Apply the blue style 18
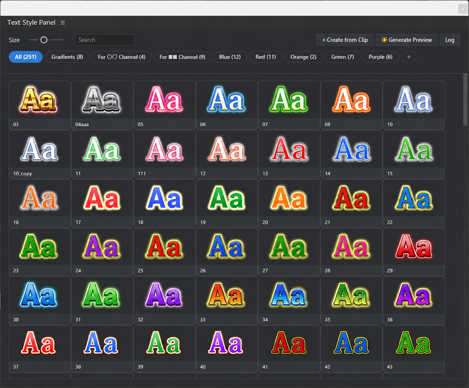The height and width of the screenshot is (388, 469). click(164, 204)
